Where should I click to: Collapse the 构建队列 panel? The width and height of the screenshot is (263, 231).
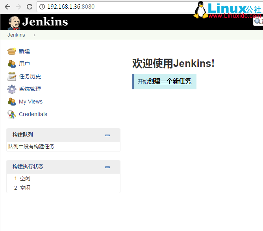(107, 135)
